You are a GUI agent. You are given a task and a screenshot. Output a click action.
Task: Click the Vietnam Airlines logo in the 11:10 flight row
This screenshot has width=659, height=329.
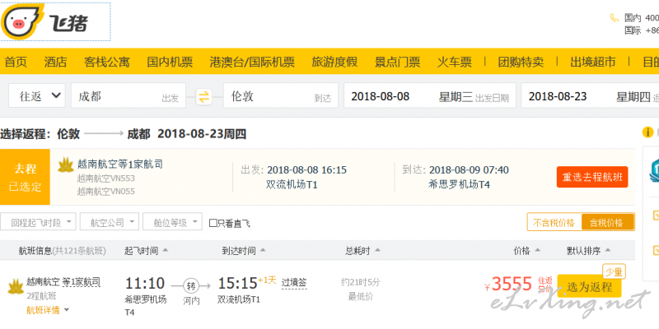(x=15, y=286)
